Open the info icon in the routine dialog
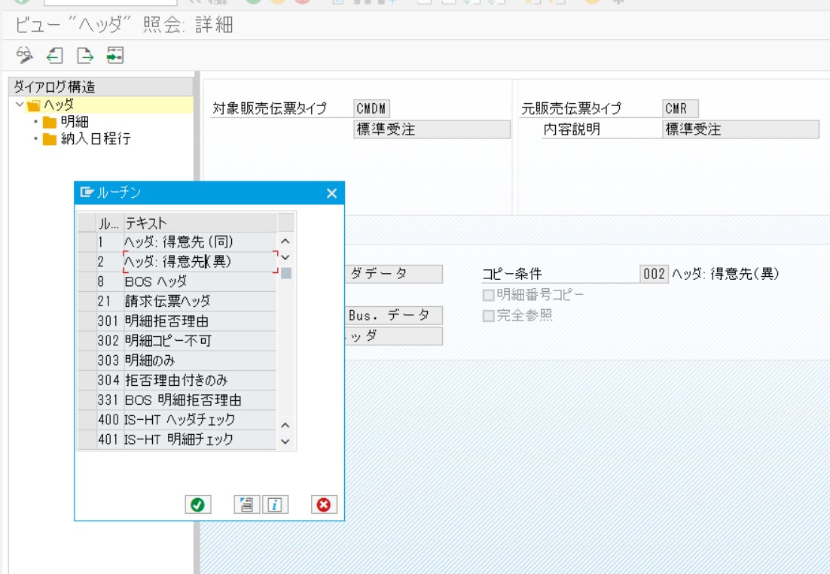The height and width of the screenshot is (574, 830). (275, 505)
